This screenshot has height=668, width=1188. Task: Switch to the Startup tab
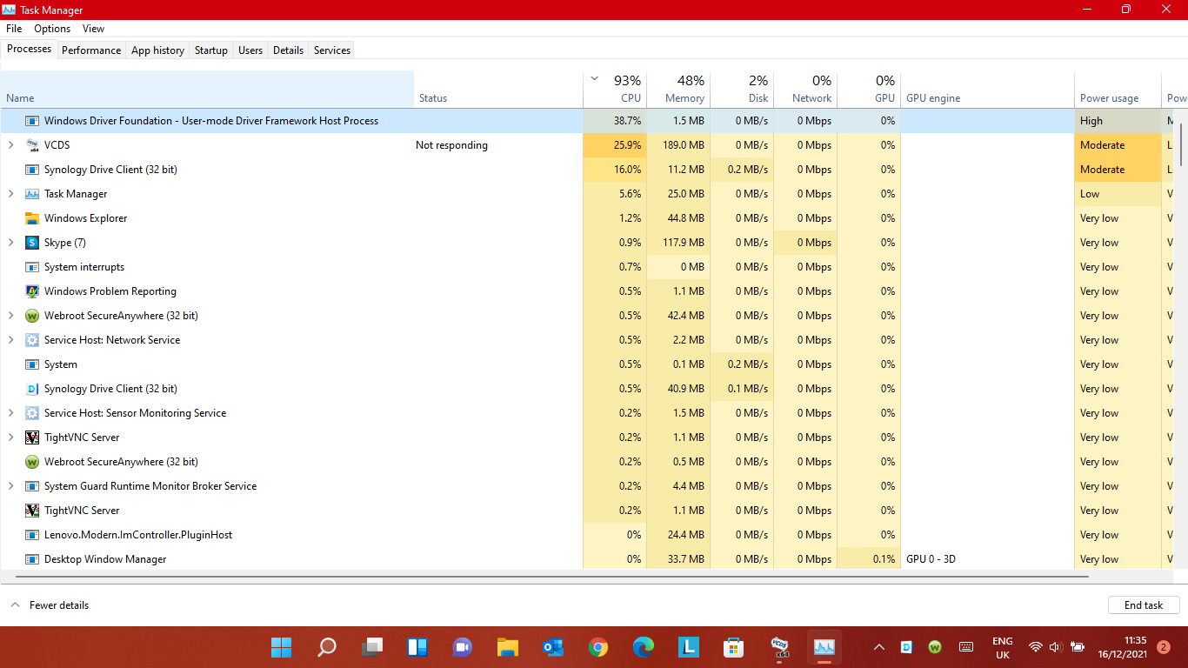pyautogui.click(x=210, y=50)
